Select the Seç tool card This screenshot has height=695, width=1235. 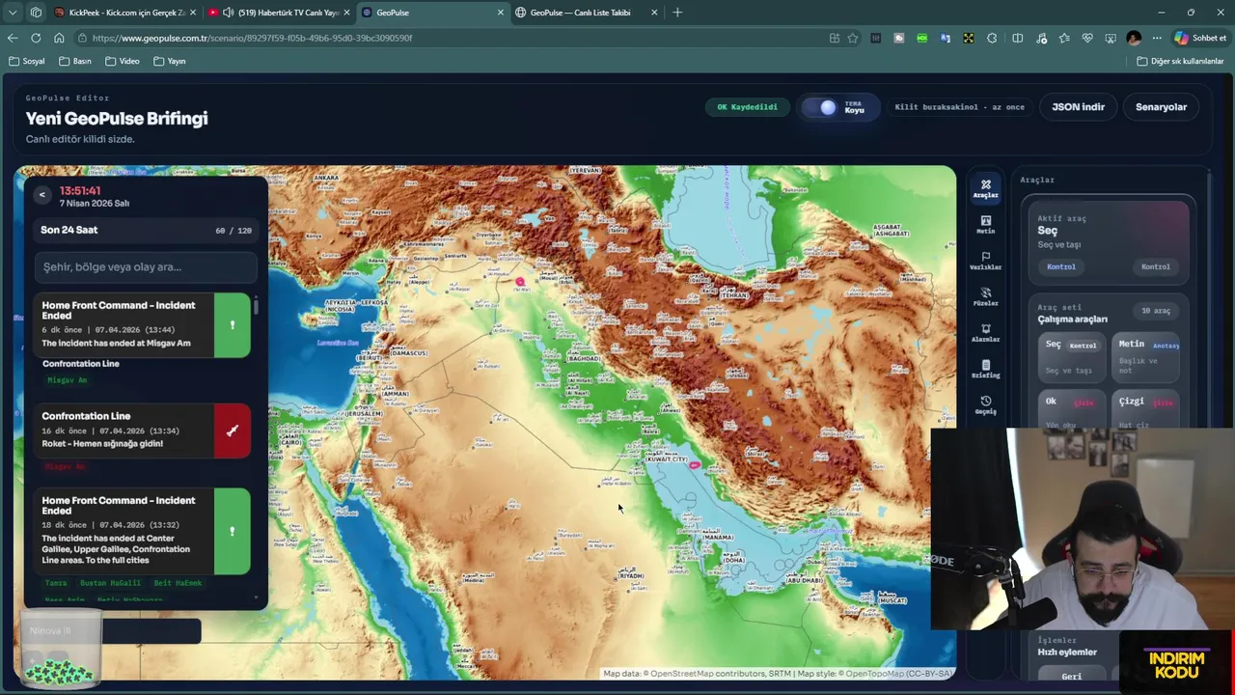[1072, 357]
